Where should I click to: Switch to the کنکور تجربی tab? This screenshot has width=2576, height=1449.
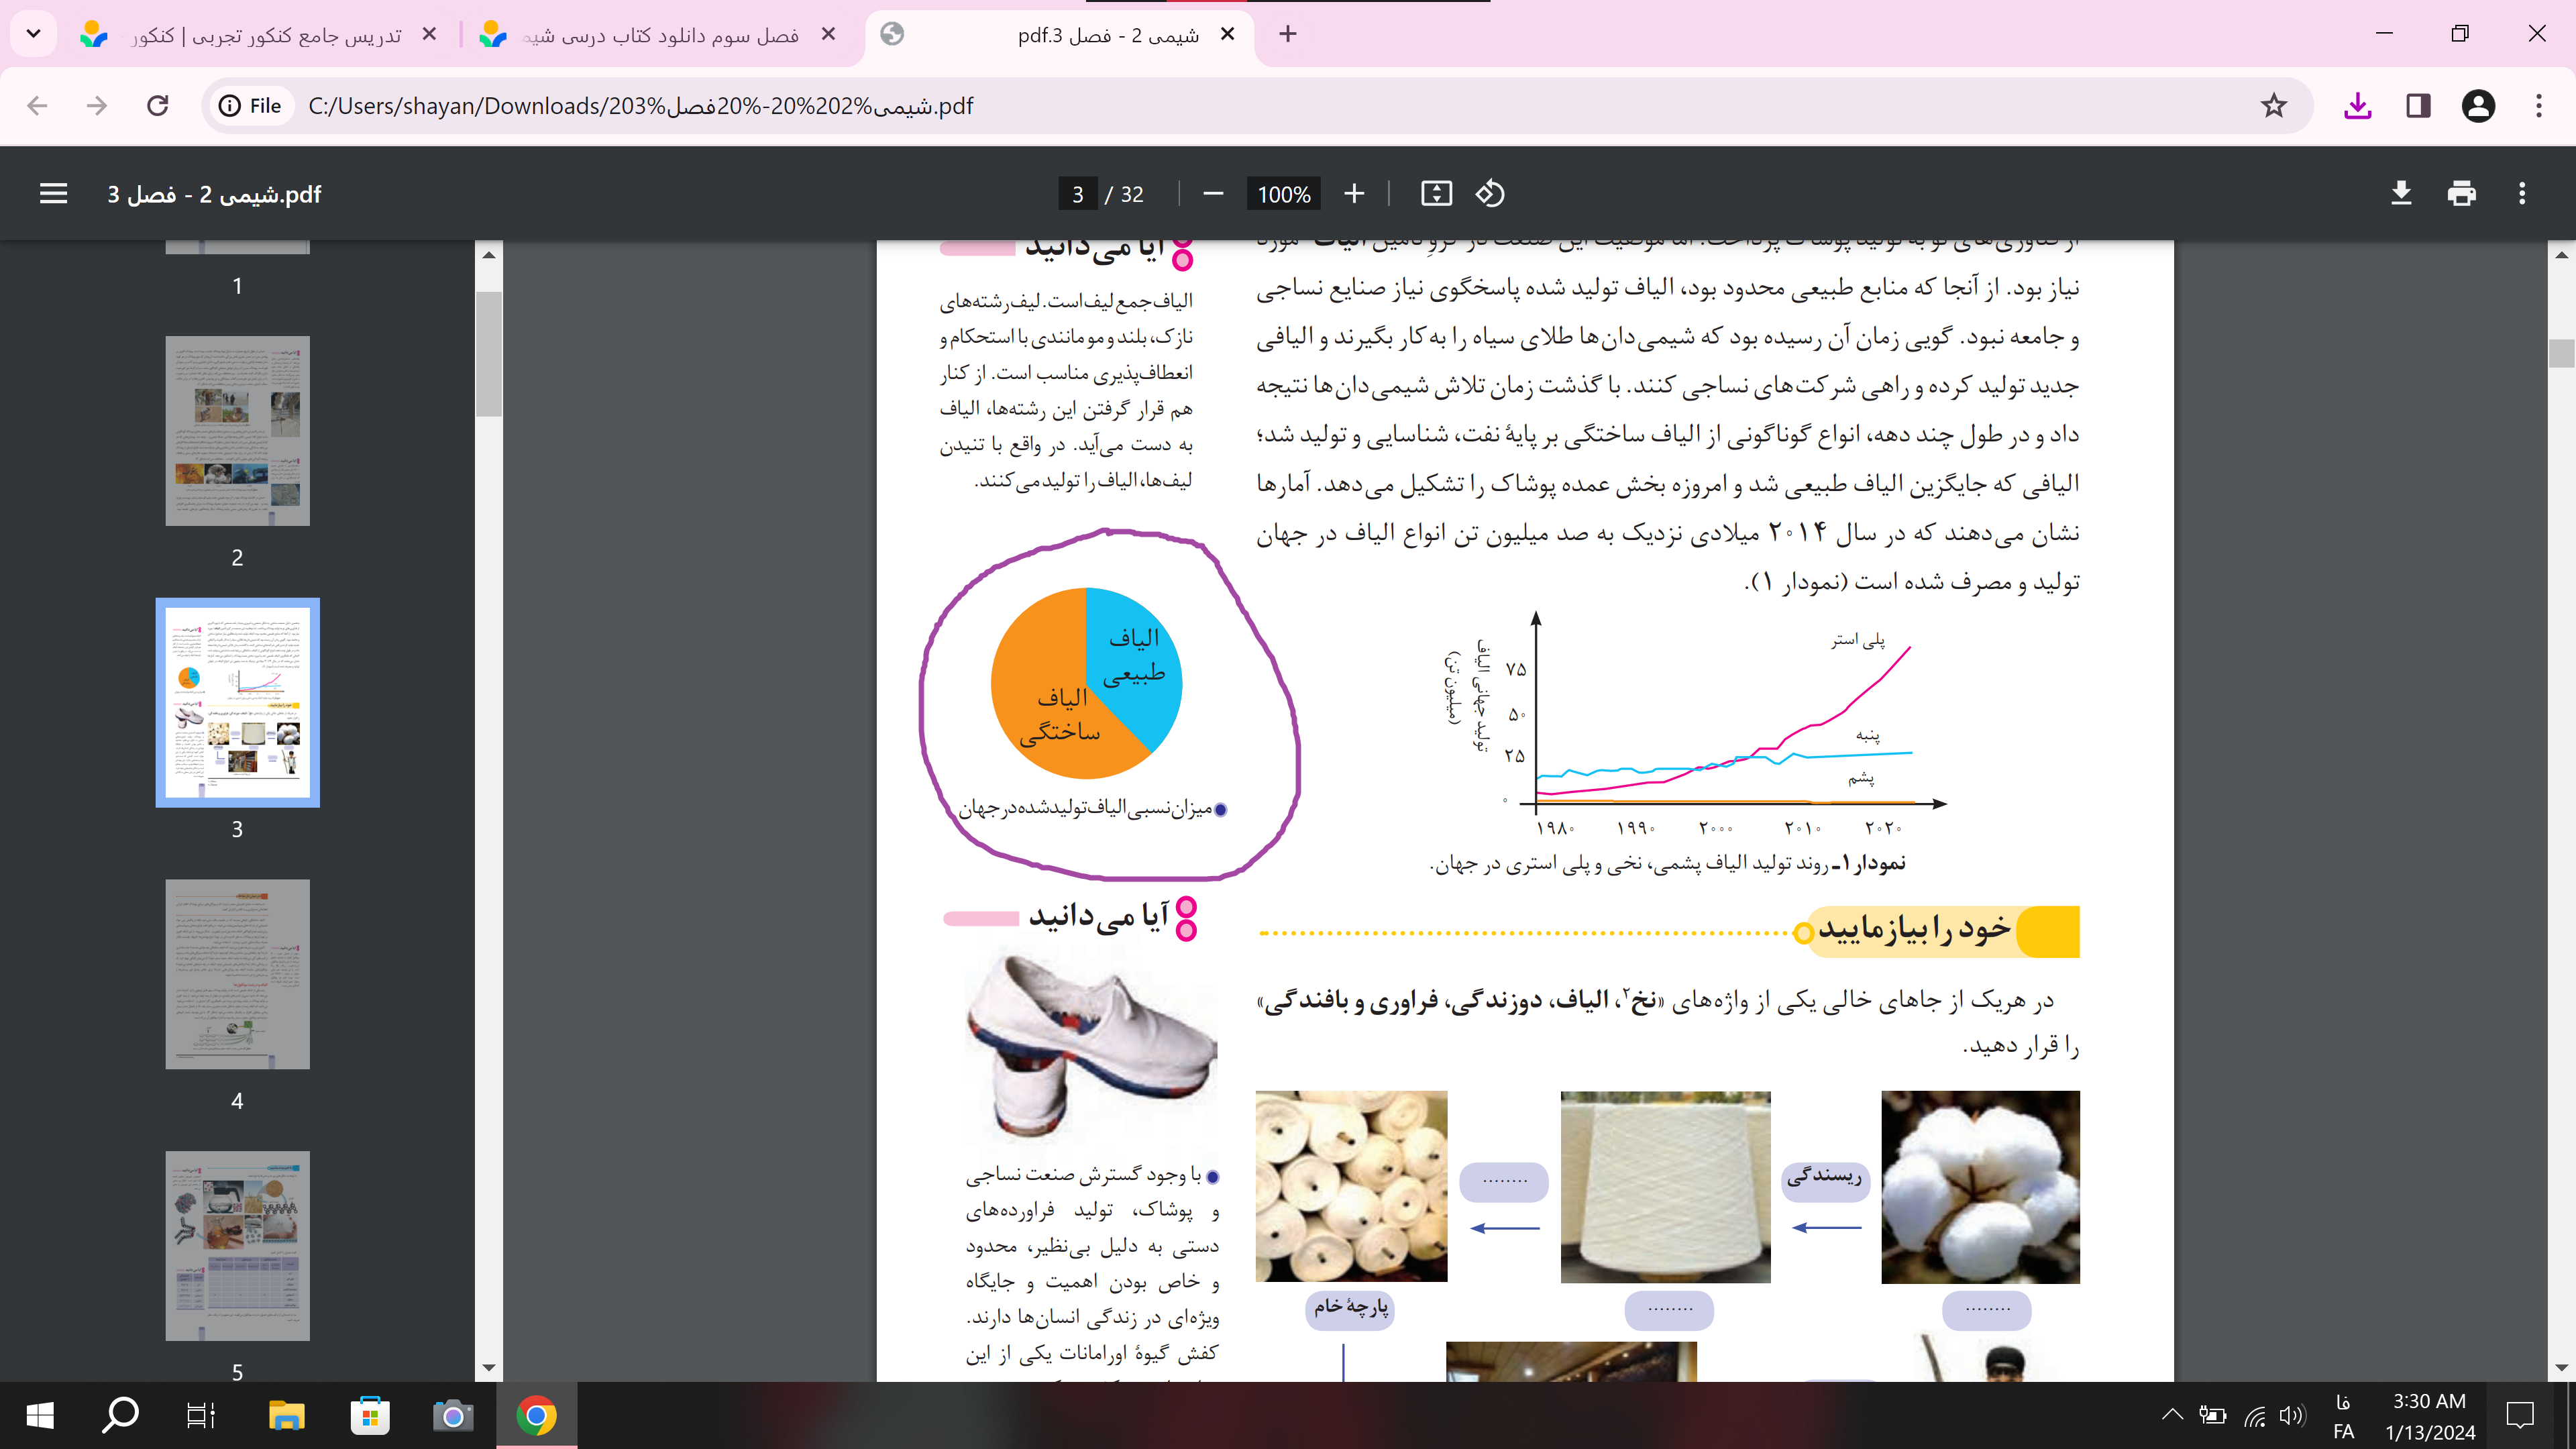point(265,35)
